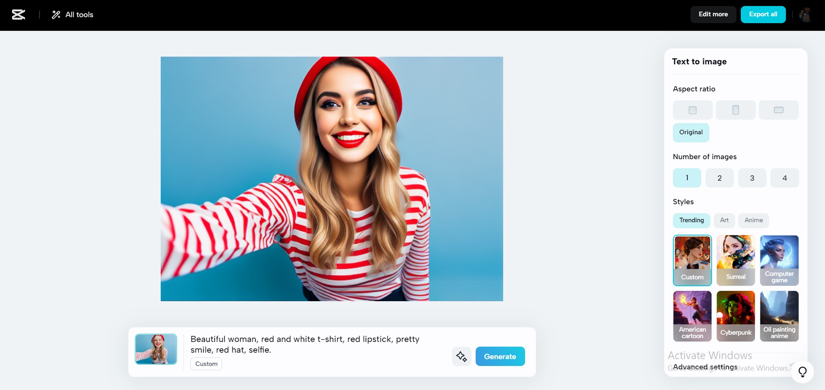Click the 'Aspect ratio' label
The height and width of the screenshot is (390, 825).
point(694,89)
